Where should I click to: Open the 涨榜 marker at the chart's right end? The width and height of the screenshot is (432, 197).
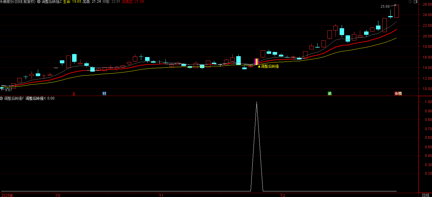pyautogui.click(x=398, y=94)
